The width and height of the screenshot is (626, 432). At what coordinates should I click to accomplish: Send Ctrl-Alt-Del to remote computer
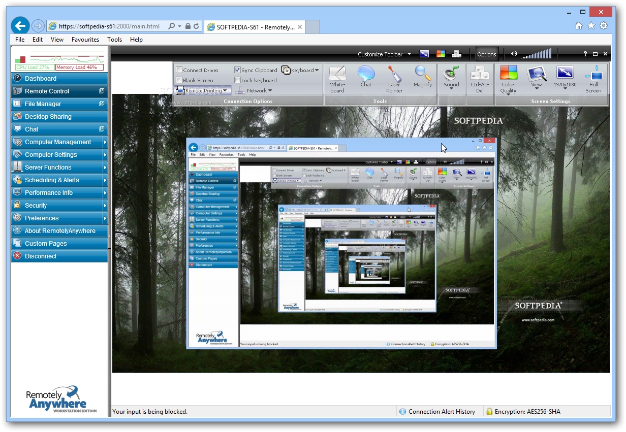480,80
